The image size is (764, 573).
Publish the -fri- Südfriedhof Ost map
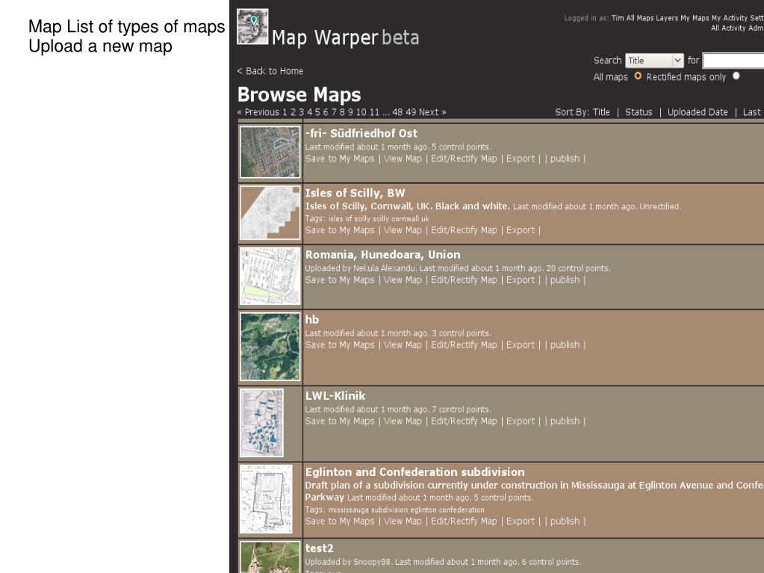click(565, 159)
